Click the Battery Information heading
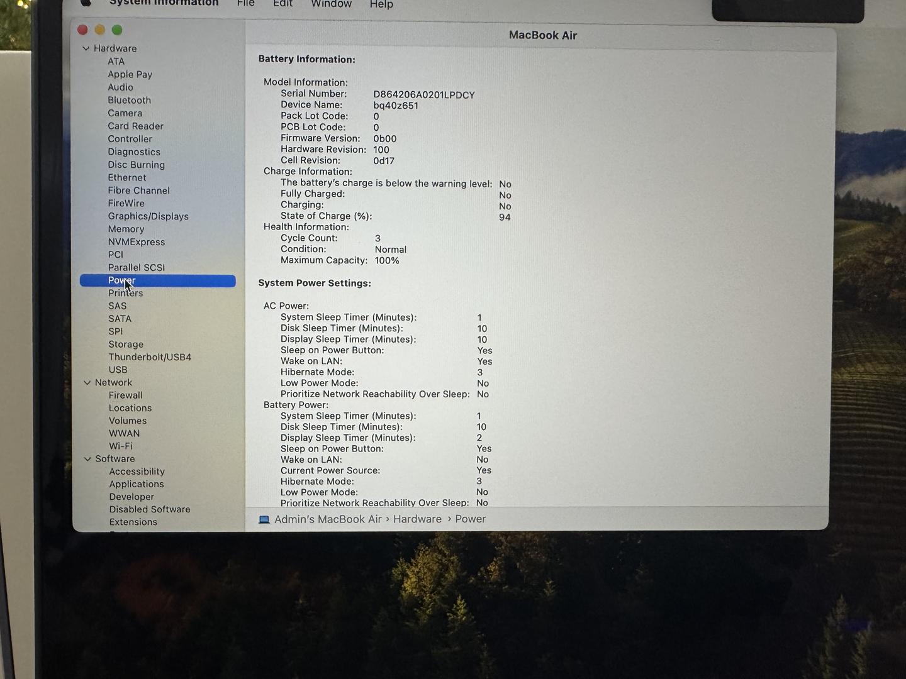 click(x=307, y=59)
